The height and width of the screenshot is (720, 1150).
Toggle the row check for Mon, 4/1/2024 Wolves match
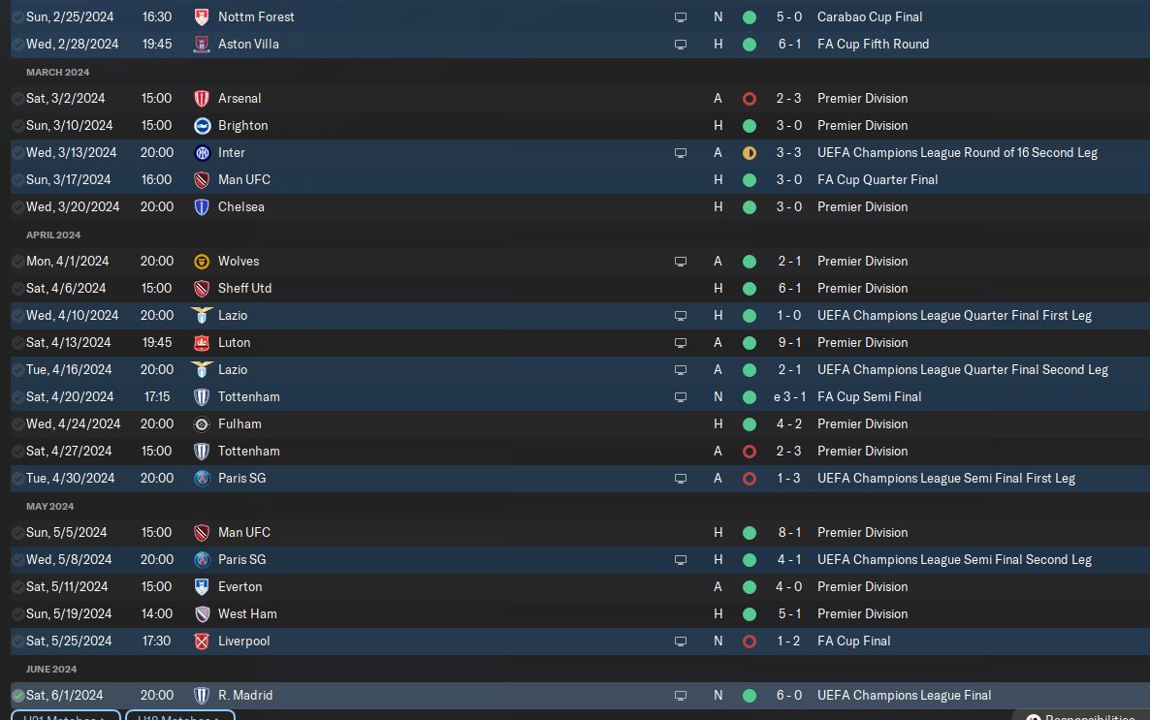point(17,261)
